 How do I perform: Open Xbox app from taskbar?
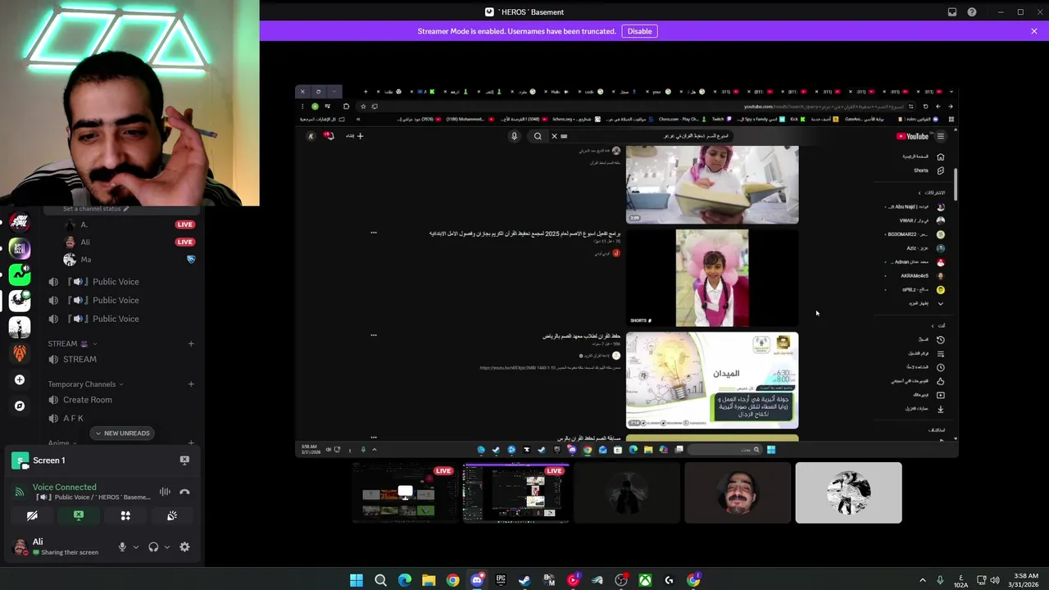point(646,580)
